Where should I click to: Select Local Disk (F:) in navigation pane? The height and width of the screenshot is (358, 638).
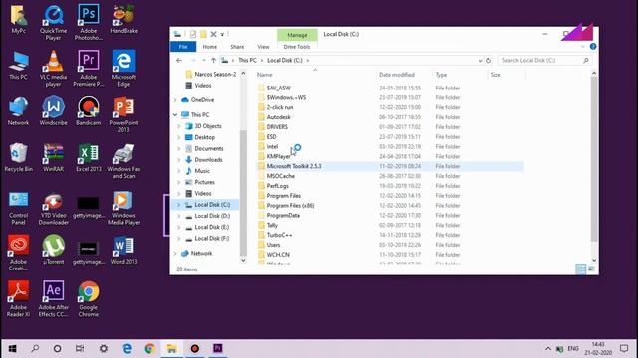pyautogui.click(x=212, y=239)
